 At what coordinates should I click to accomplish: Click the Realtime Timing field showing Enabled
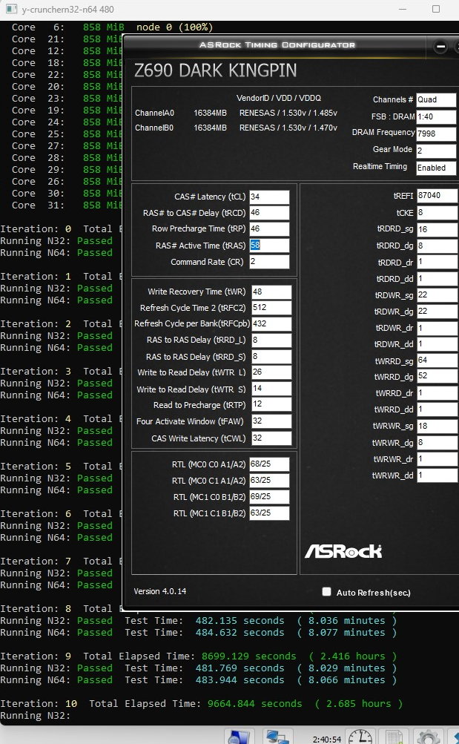436,168
